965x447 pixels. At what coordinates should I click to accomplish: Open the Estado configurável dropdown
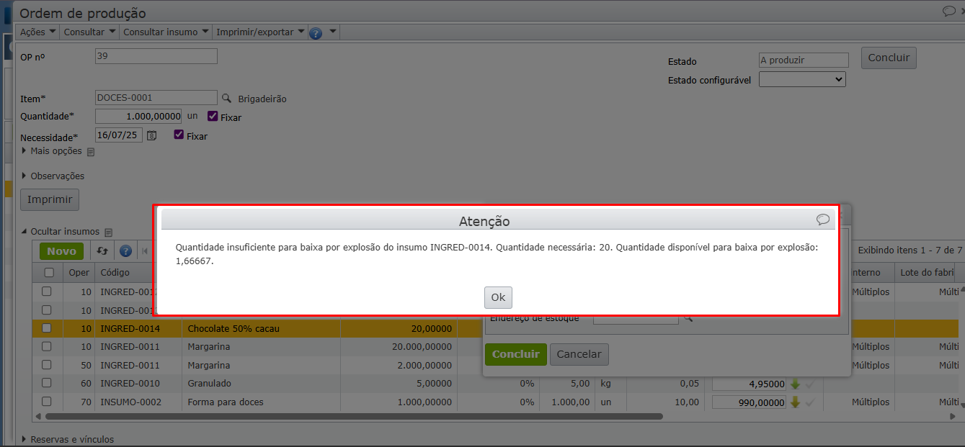pyautogui.click(x=802, y=79)
